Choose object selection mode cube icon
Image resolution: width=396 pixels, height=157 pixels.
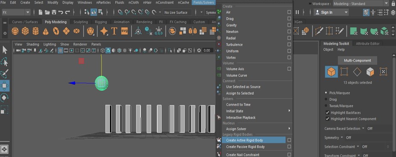331,72
